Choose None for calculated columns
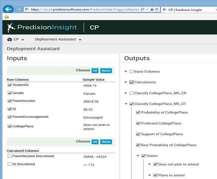 [106, 142]
